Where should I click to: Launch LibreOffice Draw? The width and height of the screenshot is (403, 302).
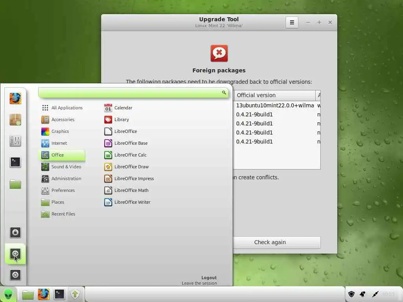[x=126, y=167]
